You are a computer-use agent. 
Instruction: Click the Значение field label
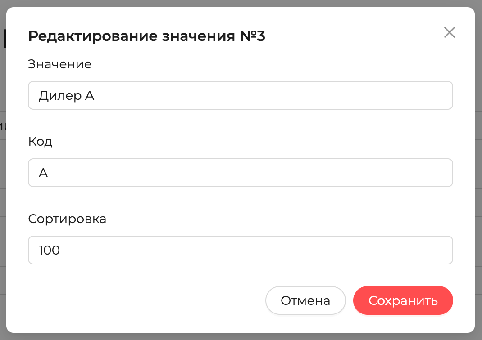(x=59, y=64)
